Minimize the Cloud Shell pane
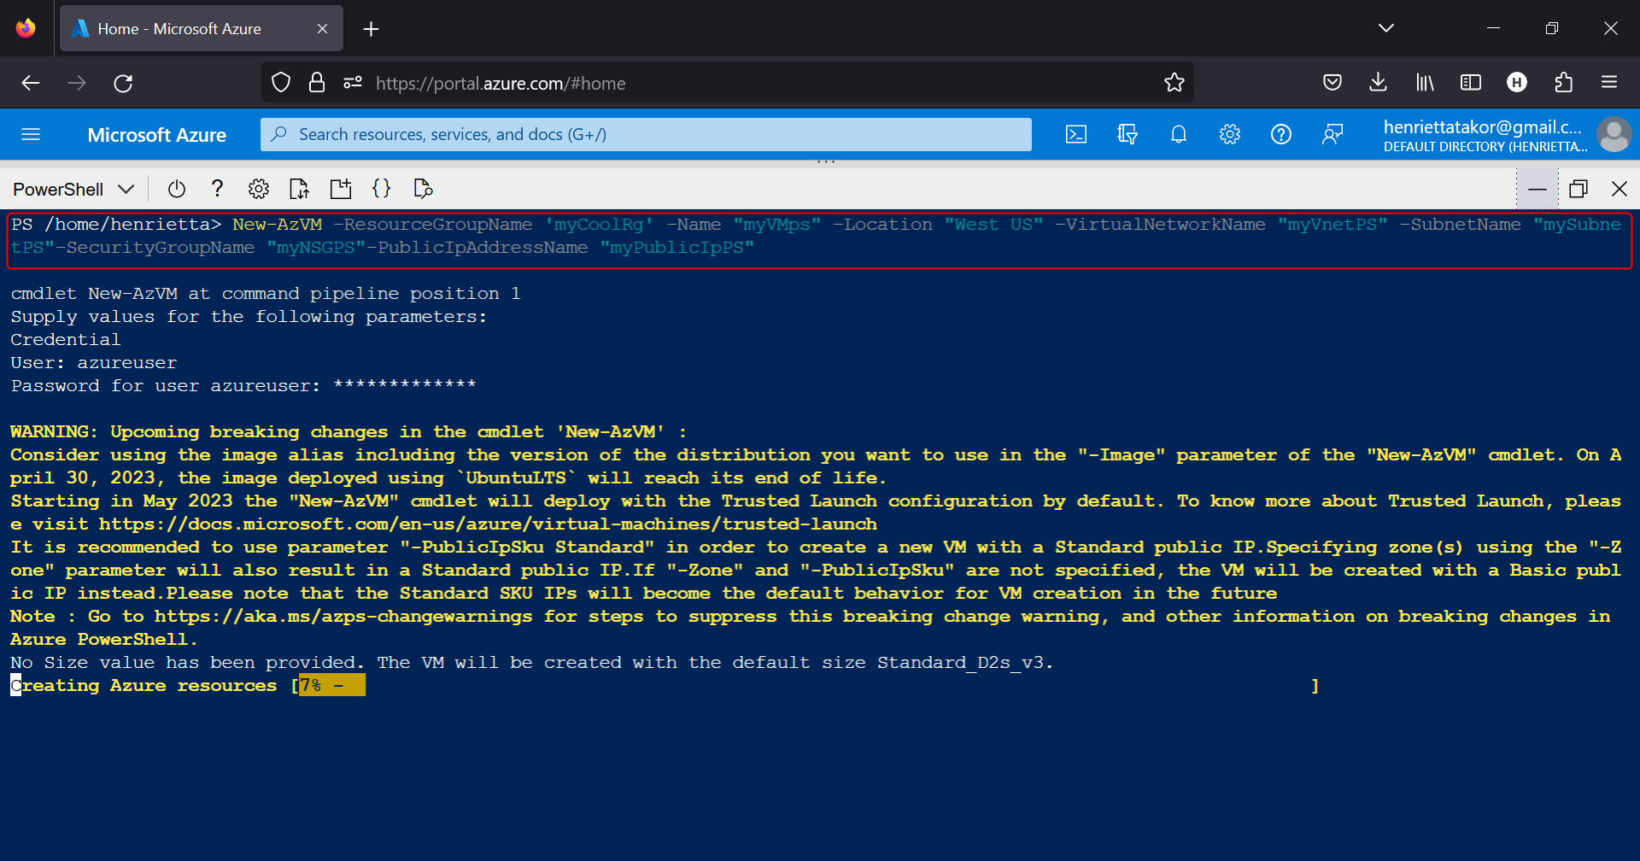The image size is (1640, 861). click(1537, 189)
